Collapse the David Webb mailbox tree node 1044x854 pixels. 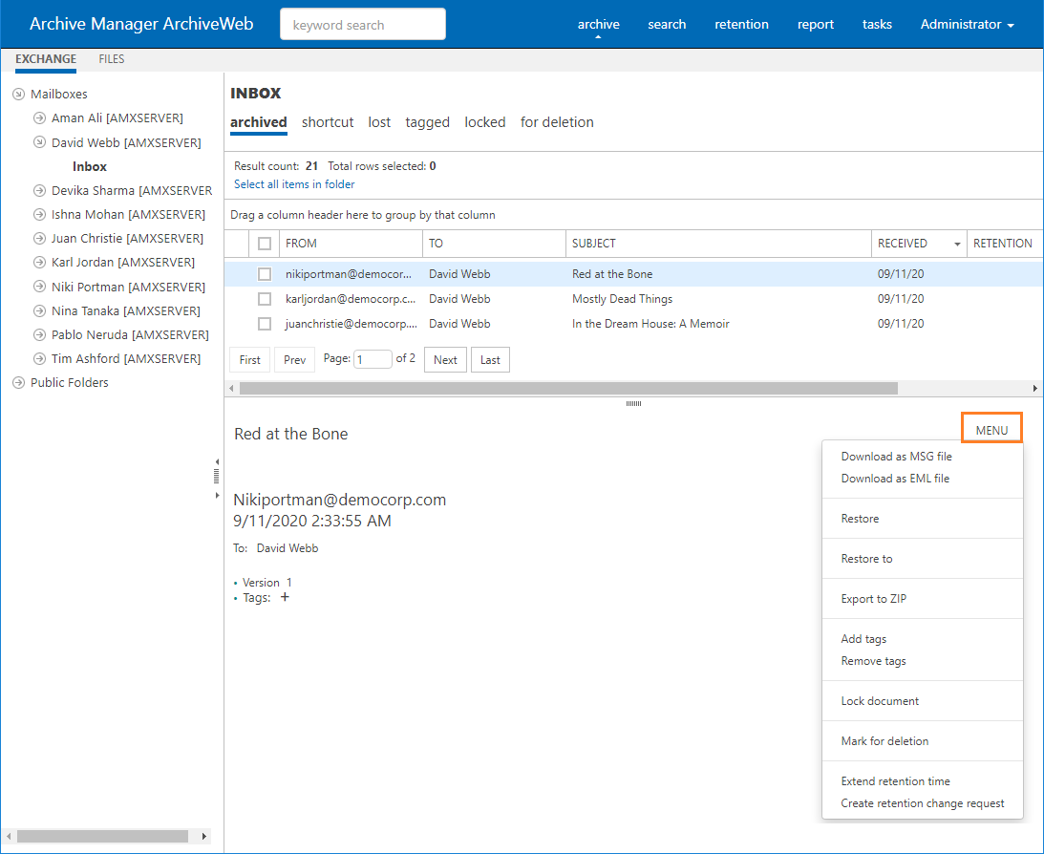tap(39, 143)
